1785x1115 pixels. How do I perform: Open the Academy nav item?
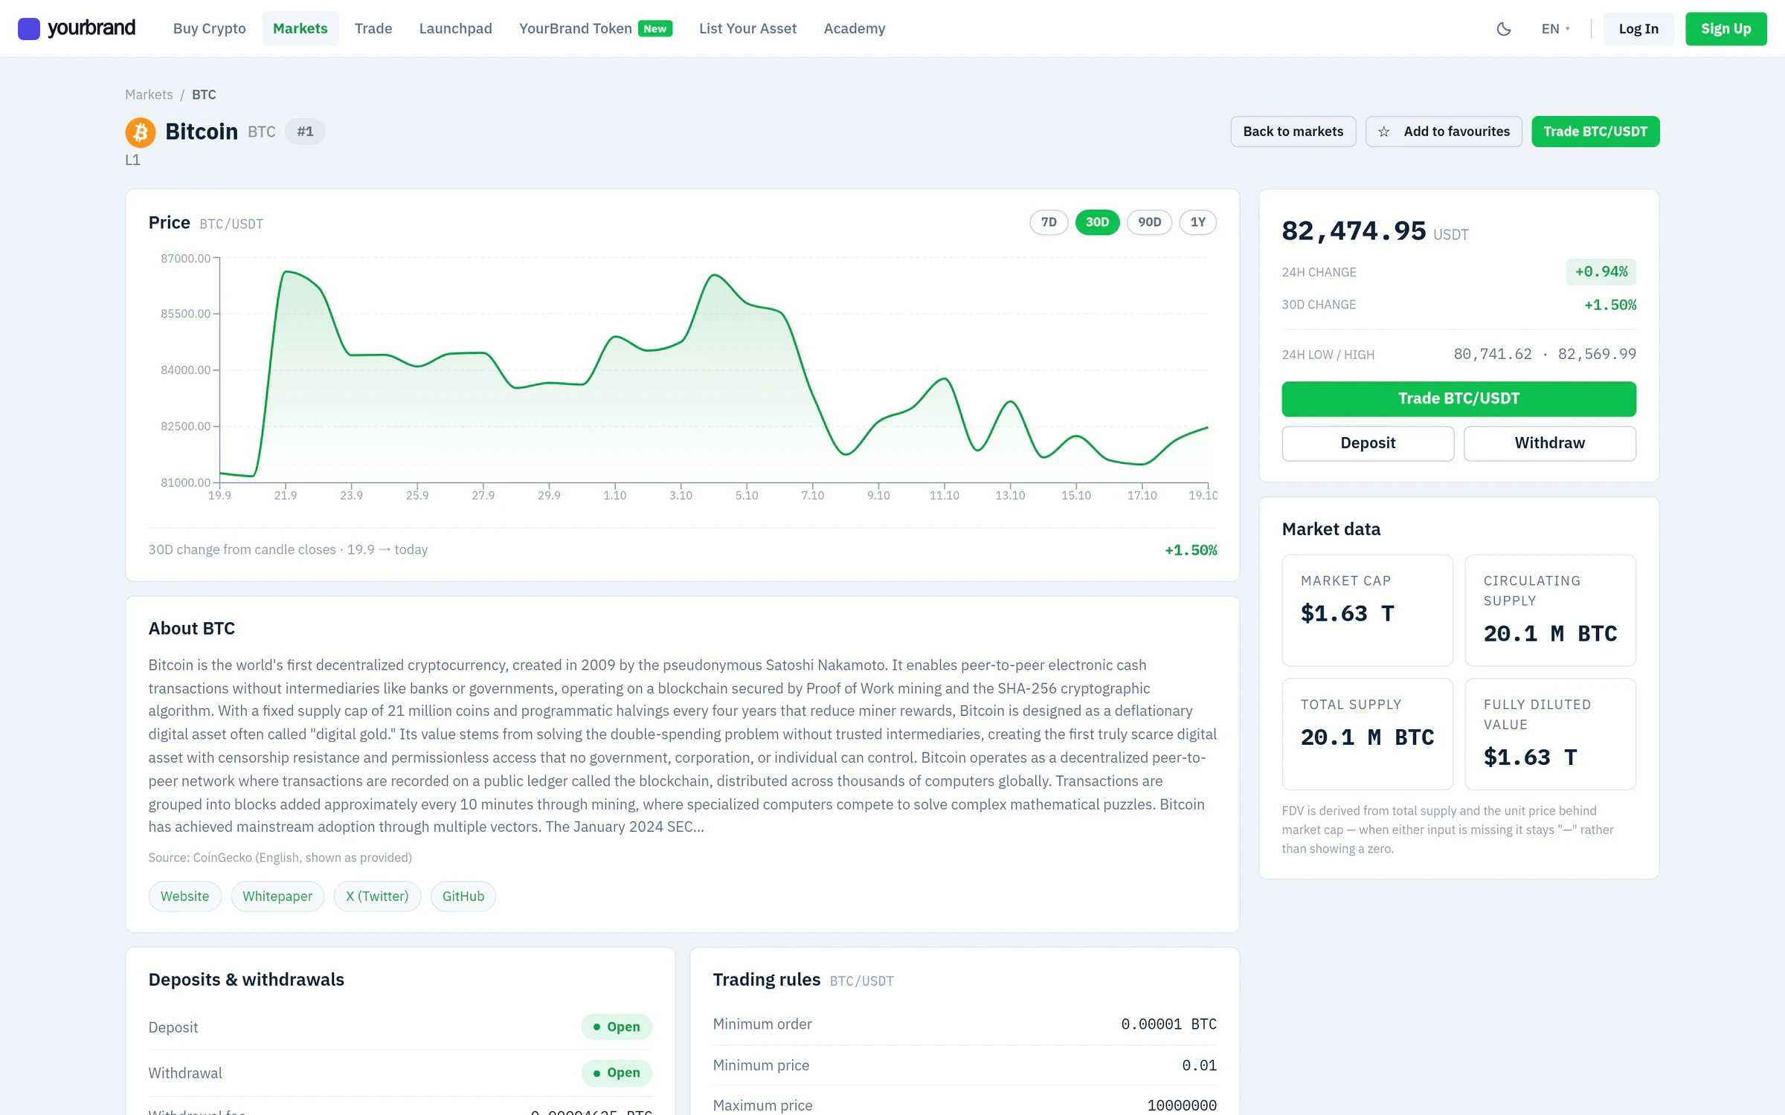pyautogui.click(x=854, y=28)
